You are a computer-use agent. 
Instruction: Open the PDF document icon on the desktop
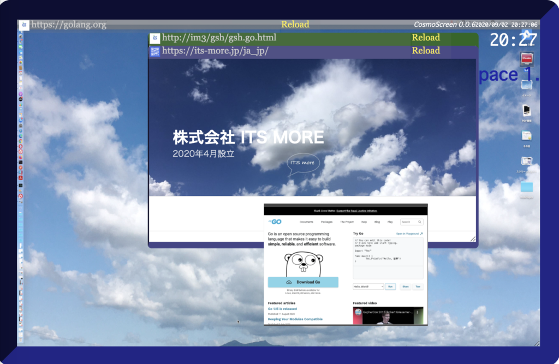coord(526,110)
